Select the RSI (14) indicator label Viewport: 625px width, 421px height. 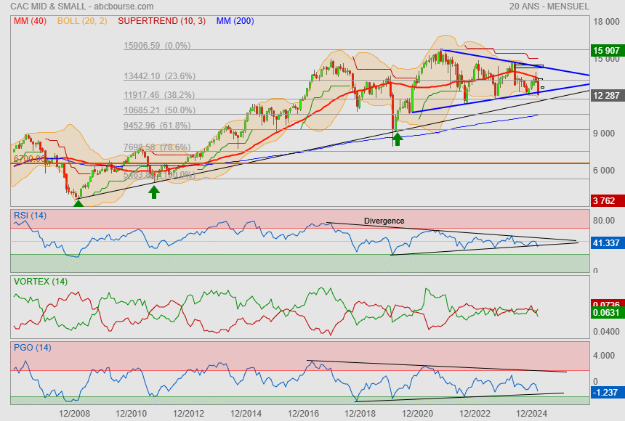(x=30, y=216)
